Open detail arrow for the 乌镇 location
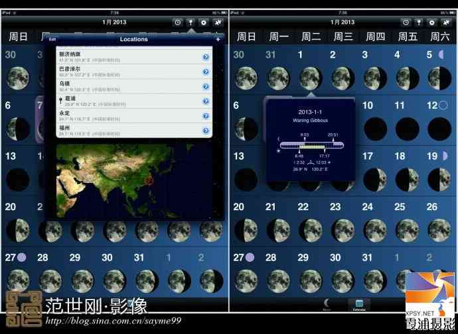Screen dimensions: 458x334 206,86
